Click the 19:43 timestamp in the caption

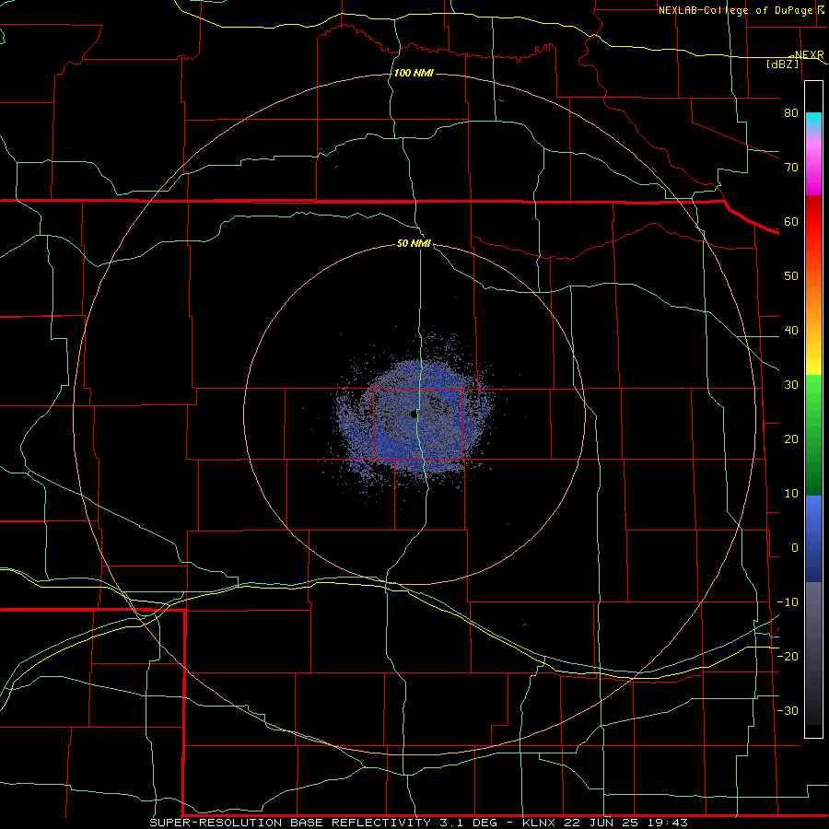(668, 823)
